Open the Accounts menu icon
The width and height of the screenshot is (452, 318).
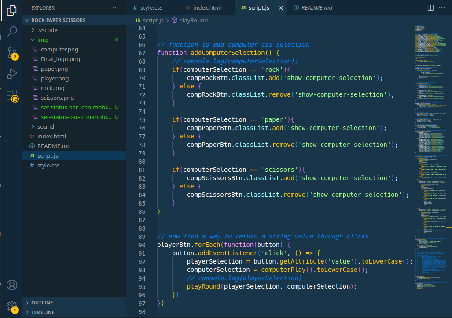coord(12,285)
